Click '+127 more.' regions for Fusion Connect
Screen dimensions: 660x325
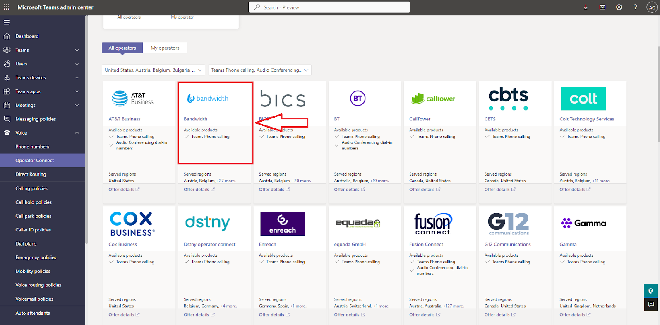pos(454,306)
